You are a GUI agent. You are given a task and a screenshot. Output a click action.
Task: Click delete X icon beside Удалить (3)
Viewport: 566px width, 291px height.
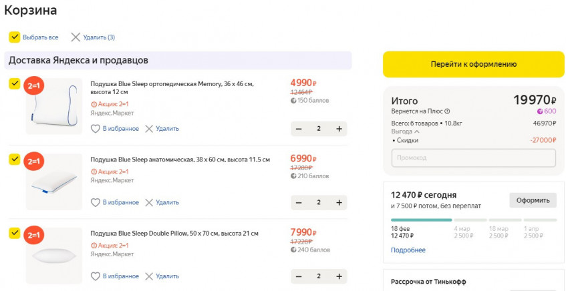(x=76, y=37)
